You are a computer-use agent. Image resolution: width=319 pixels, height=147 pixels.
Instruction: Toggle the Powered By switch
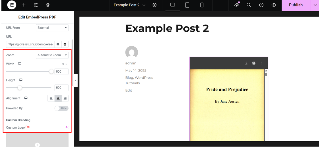tap(61, 108)
